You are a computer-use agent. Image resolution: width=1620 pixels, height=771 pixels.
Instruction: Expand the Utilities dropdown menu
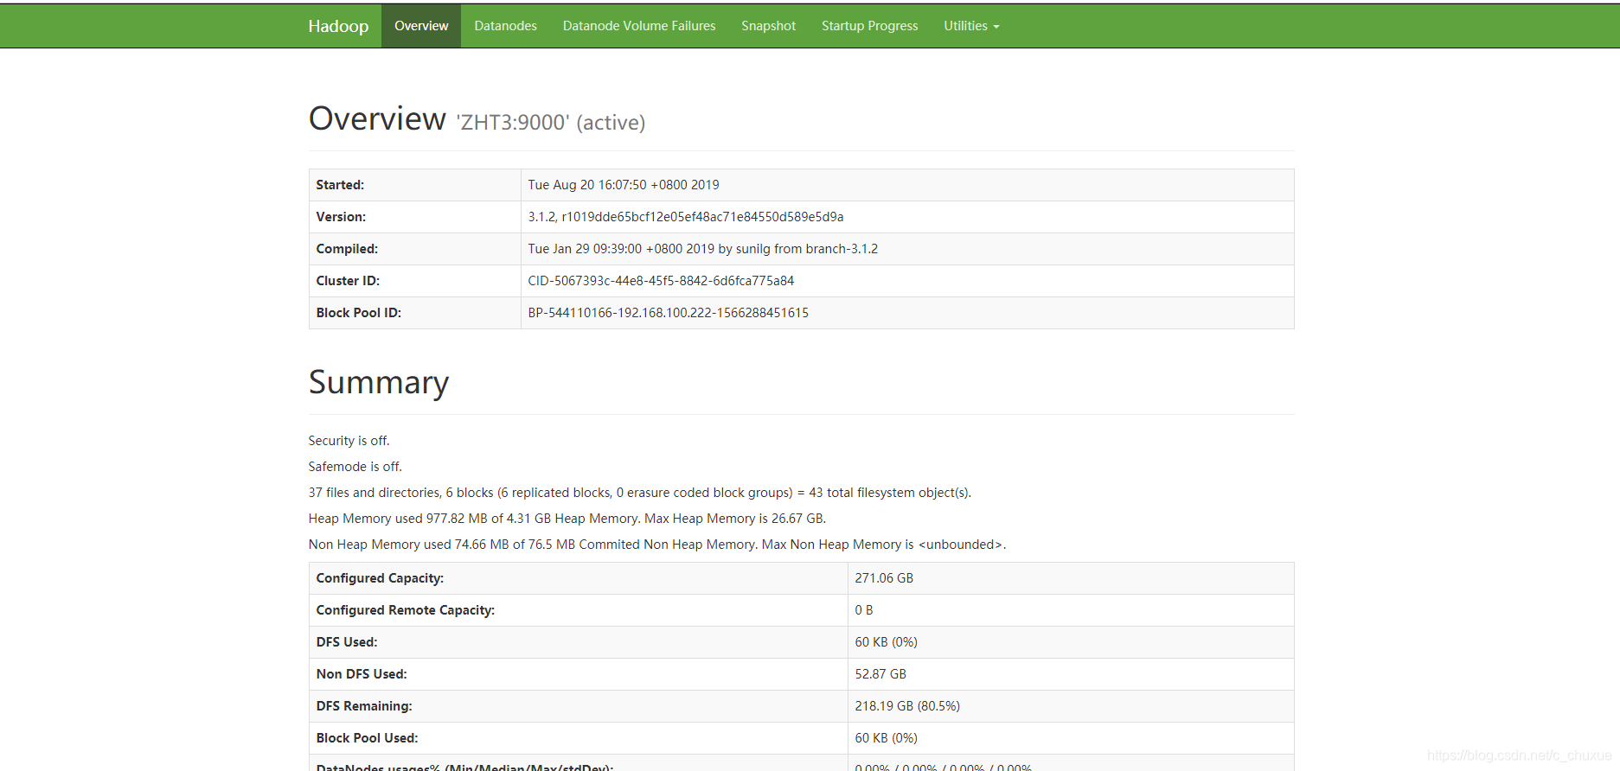971,26
